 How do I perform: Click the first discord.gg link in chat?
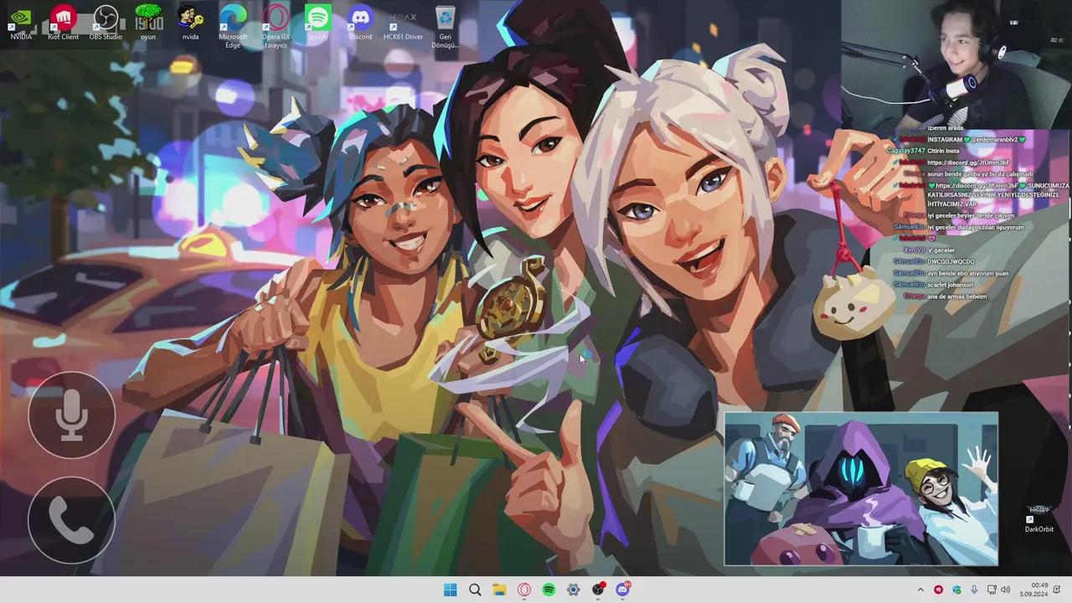tap(968, 162)
